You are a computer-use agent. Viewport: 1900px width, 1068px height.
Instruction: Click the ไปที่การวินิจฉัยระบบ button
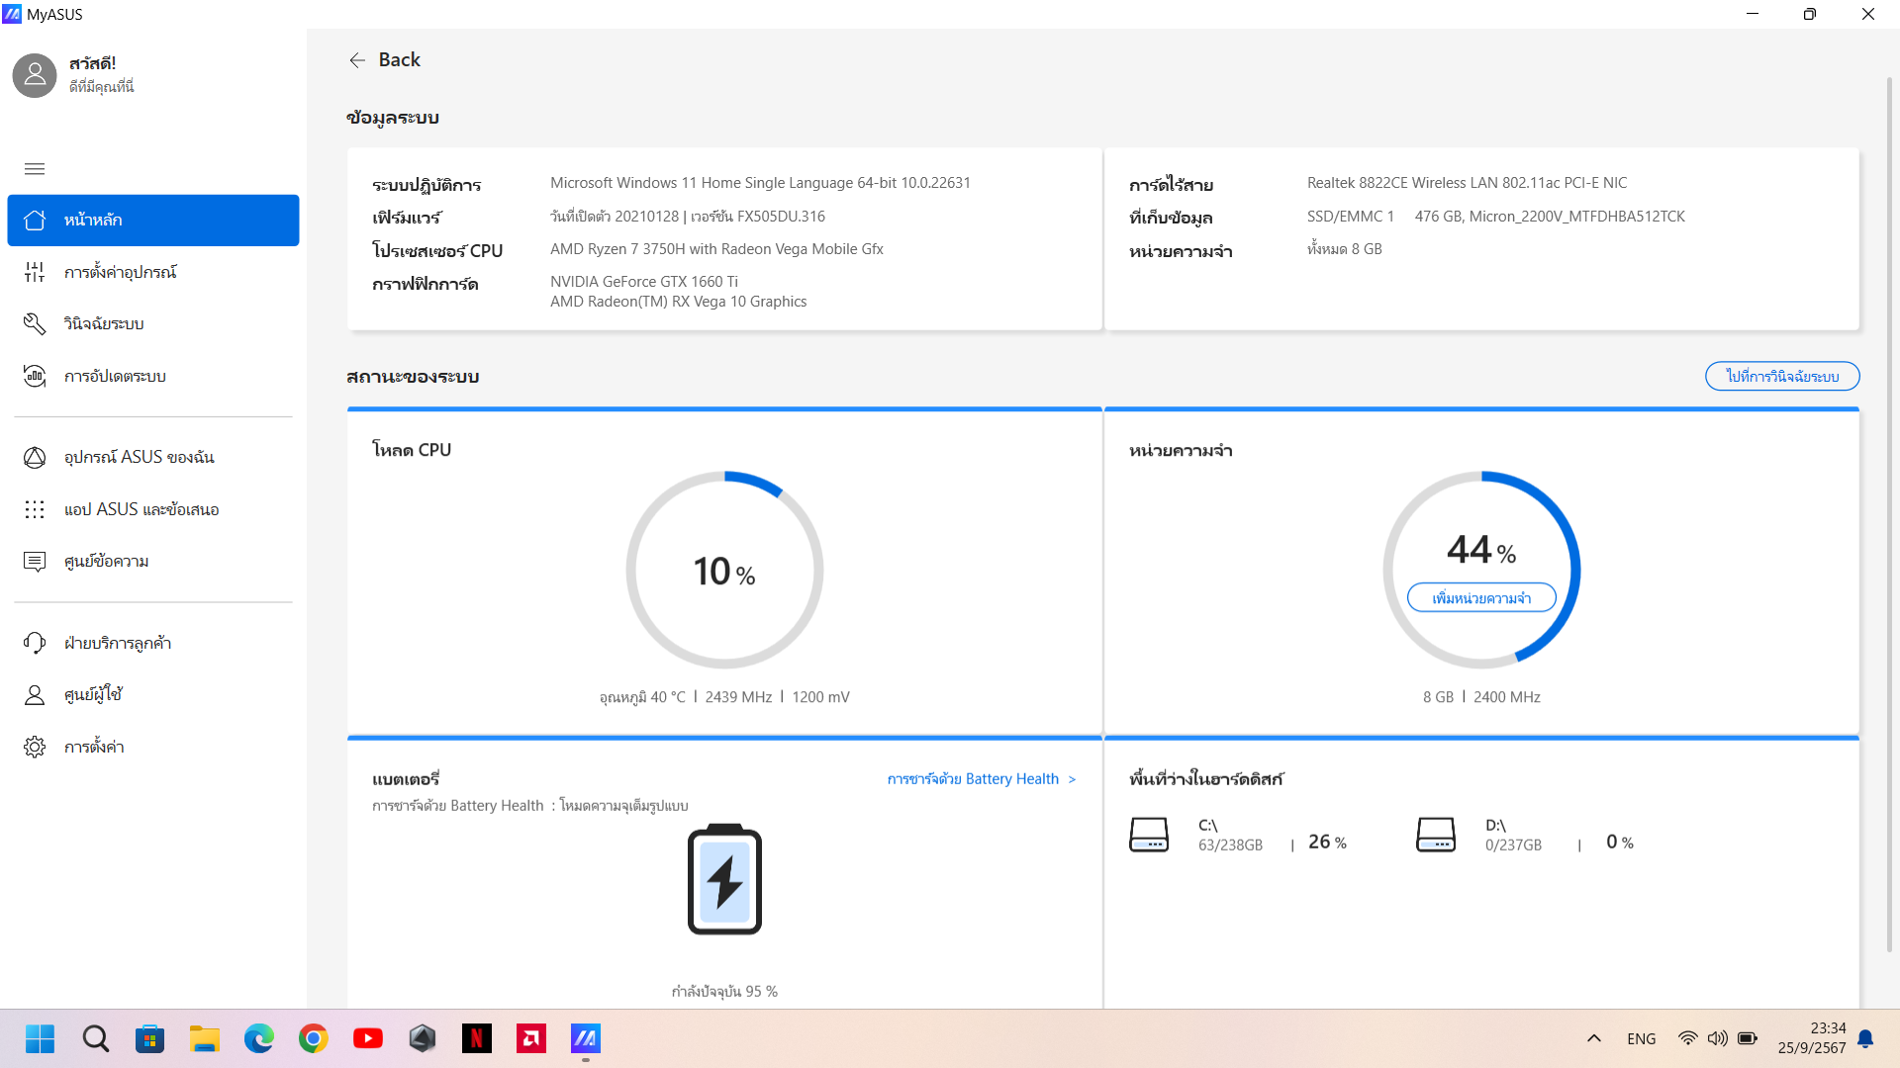pos(1782,376)
